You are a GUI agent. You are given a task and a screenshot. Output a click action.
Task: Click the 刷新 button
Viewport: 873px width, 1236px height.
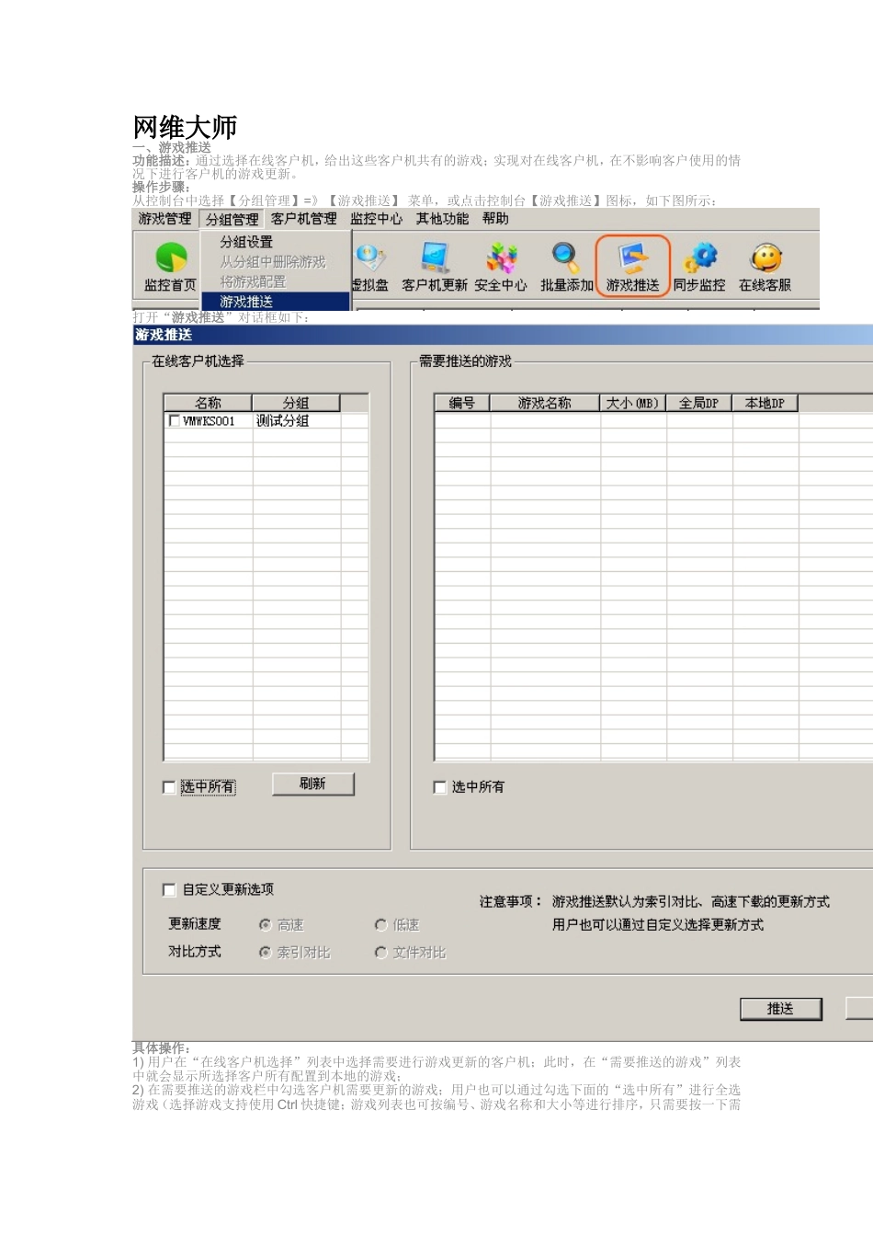point(312,784)
